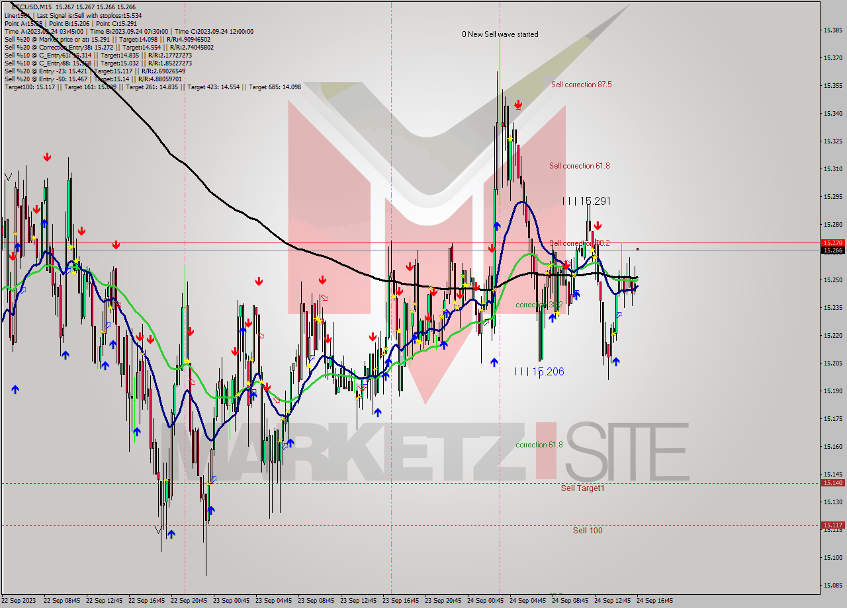Click the '23 Sep 12:45' time axis label

point(359,601)
